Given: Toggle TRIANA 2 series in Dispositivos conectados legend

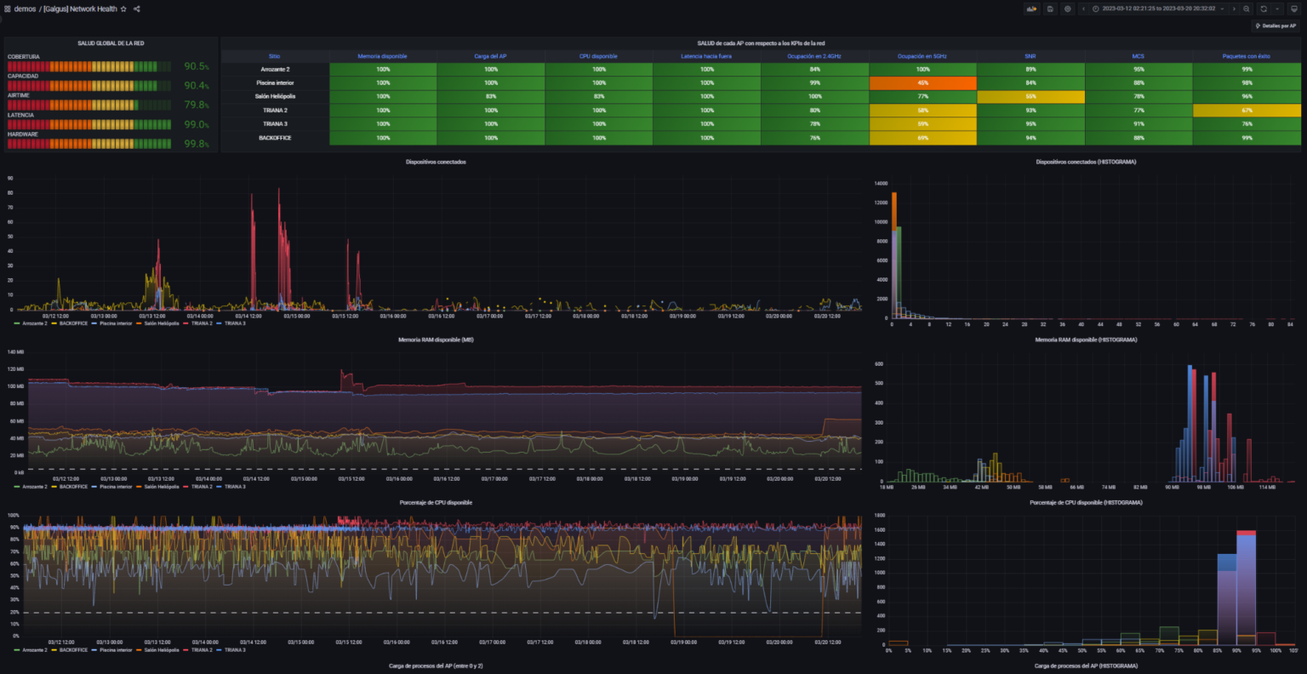Looking at the screenshot, I should 202,323.
